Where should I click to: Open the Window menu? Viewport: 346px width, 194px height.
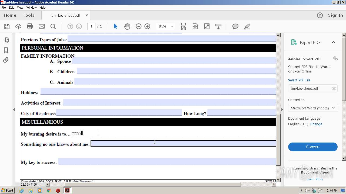[x=31, y=8]
